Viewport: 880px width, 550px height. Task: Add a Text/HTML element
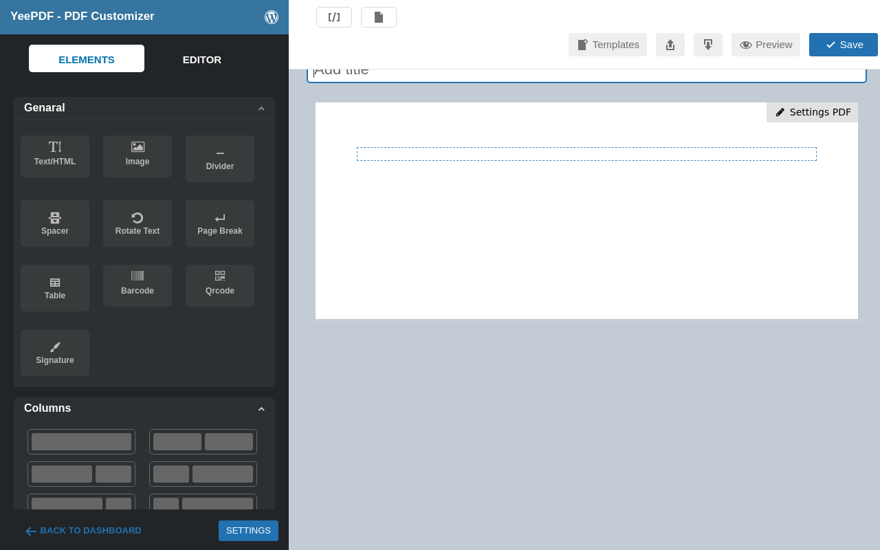(55, 156)
